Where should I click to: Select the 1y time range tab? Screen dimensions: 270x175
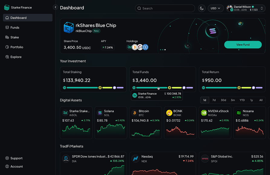tap(252, 100)
